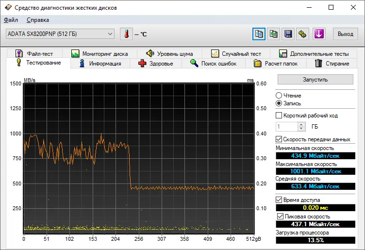Viewport: 365px width, 250px height.
Task: Switch to the Случайный тест tab
Action: coord(236,54)
